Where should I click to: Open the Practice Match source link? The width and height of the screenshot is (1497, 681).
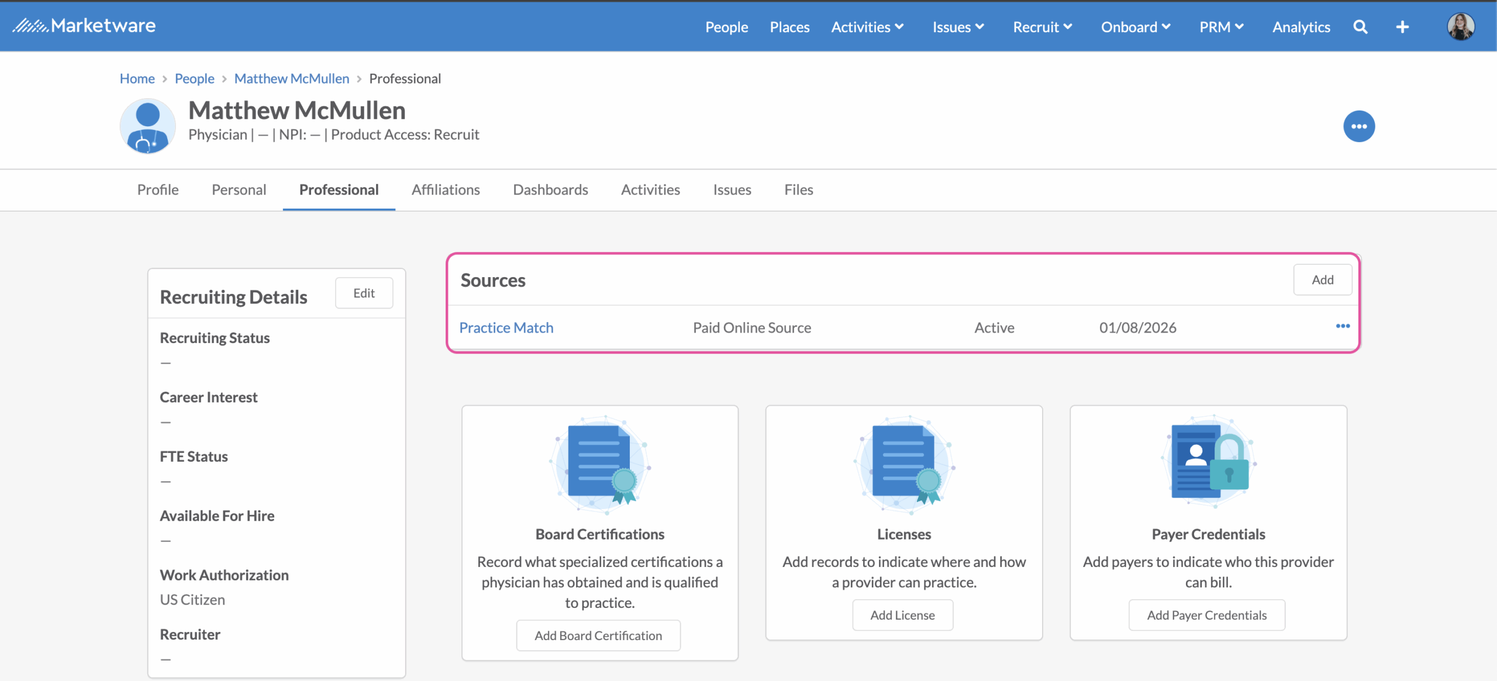pos(506,328)
